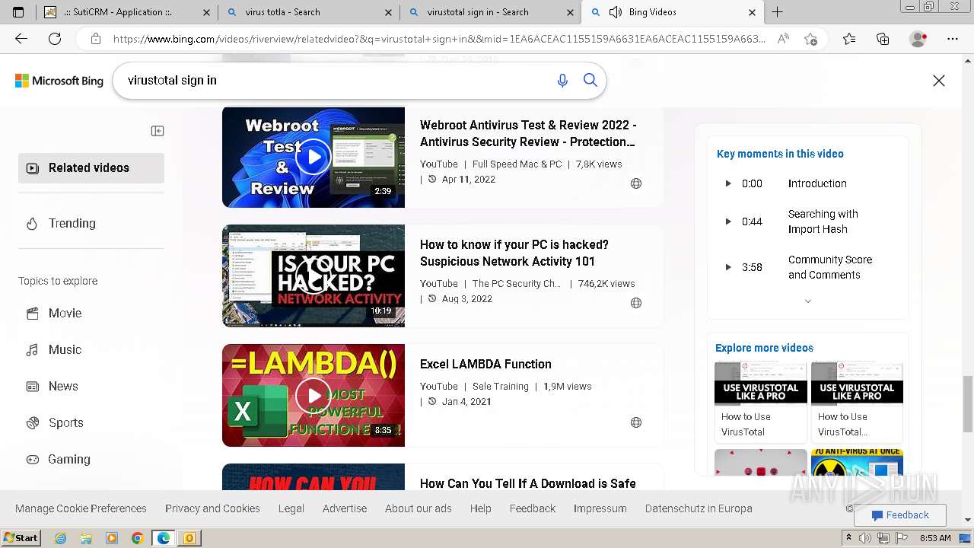Image resolution: width=974 pixels, height=548 pixels.
Task: Close the Bing Videos tab
Action: (x=753, y=12)
